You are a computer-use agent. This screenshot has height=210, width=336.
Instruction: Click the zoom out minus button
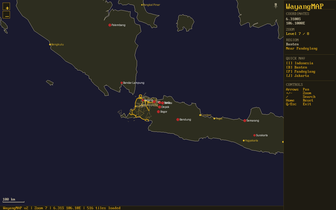click(6, 15)
